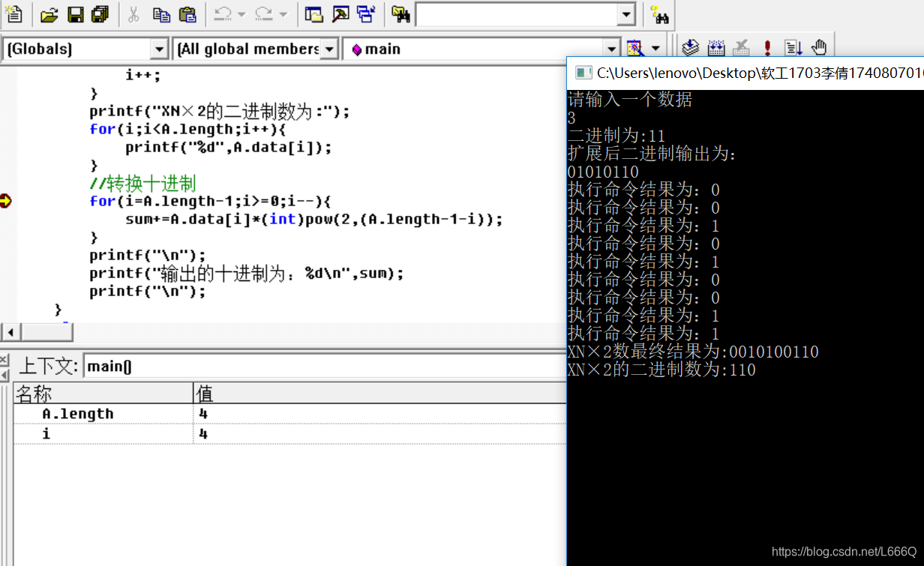Click the yellow debug arrow marker
The image size is (924, 566).
coord(6,201)
